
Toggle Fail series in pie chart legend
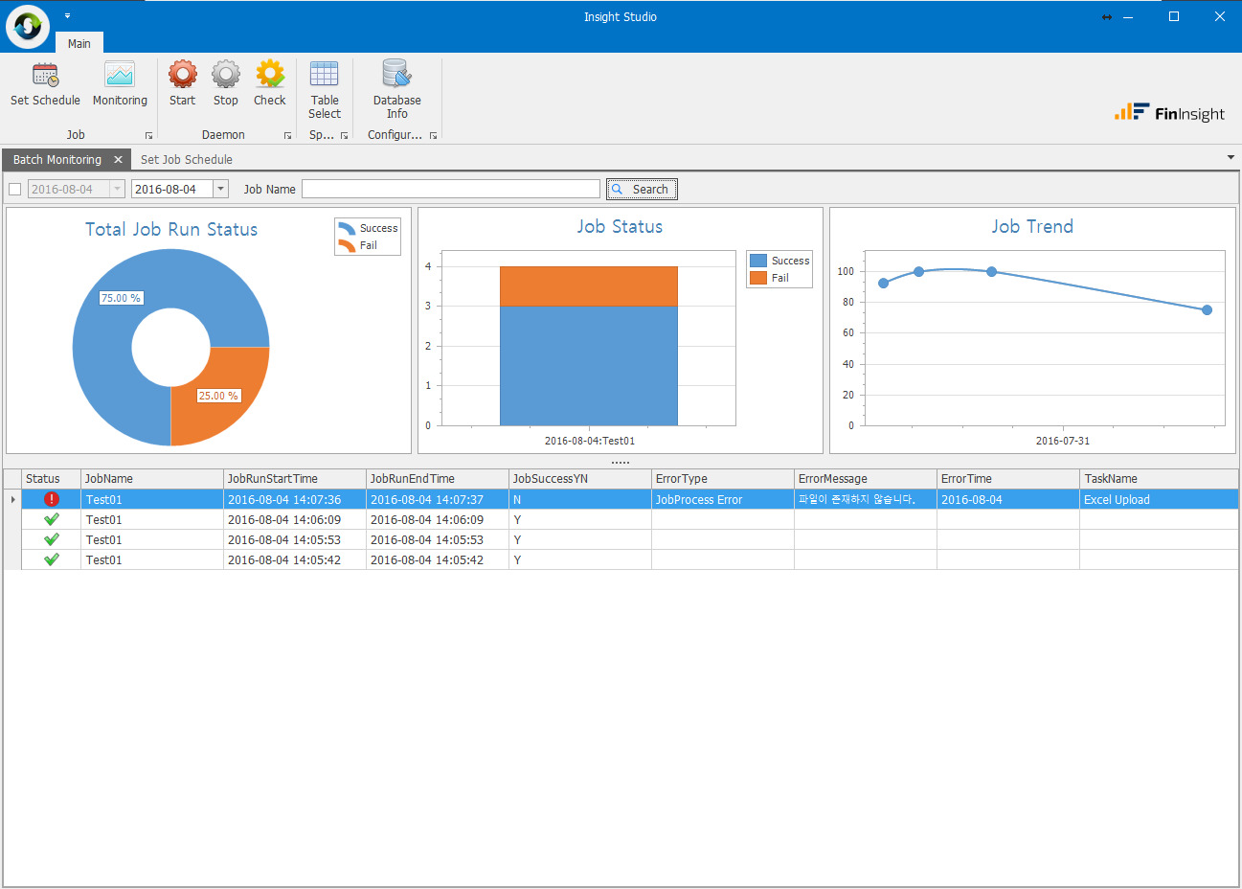point(357,245)
